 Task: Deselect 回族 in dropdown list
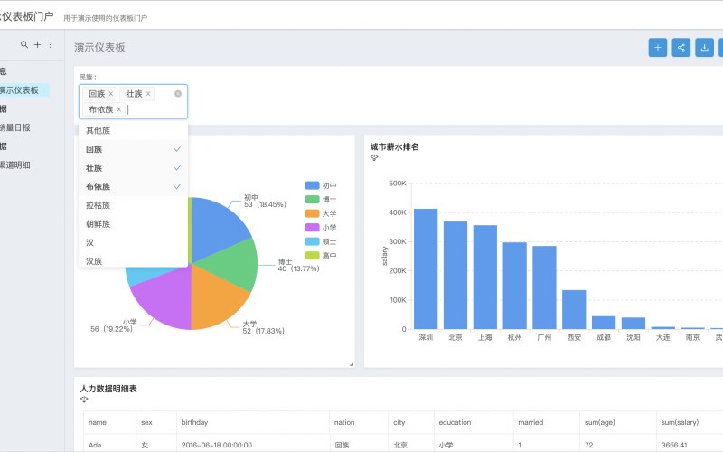tap(133, 149)
